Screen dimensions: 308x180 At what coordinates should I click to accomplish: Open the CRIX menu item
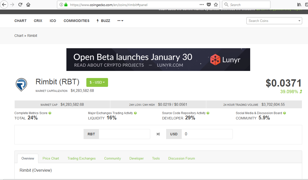click(x=38, y=21)
